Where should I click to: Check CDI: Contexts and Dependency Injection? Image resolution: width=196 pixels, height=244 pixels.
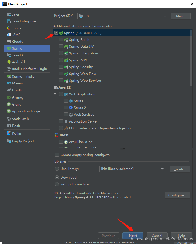(61, 128)
